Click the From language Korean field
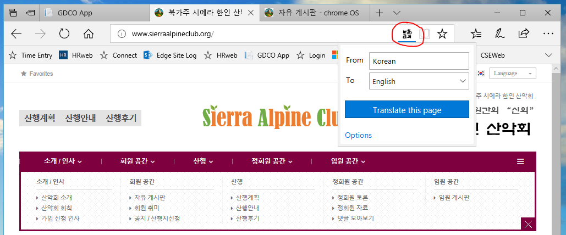Viewport: 566px width, 235px height. 419,61
